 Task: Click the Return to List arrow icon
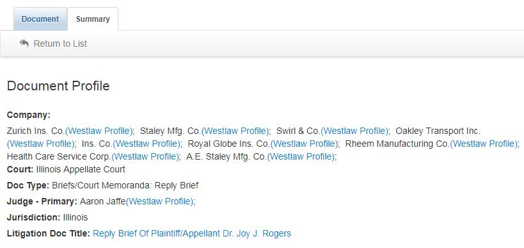coord(24,43)
